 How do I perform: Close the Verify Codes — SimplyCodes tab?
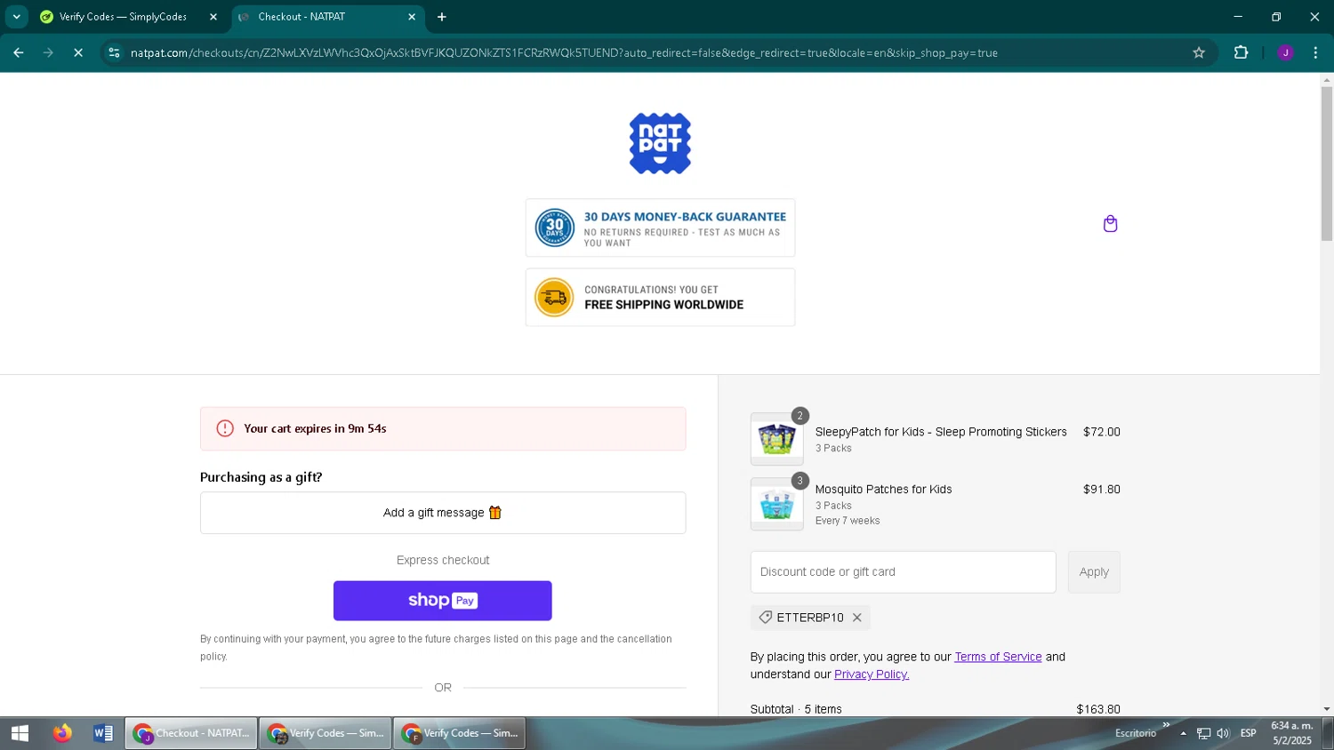pyautogui.click(x=213, y=17)
